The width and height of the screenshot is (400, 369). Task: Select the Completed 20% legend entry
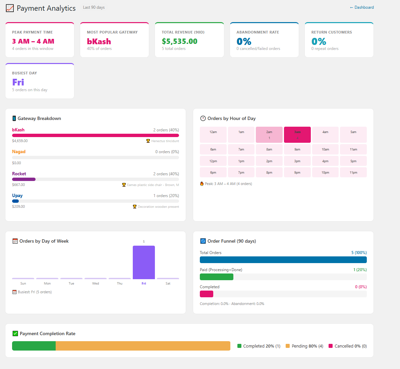(259, 346)
